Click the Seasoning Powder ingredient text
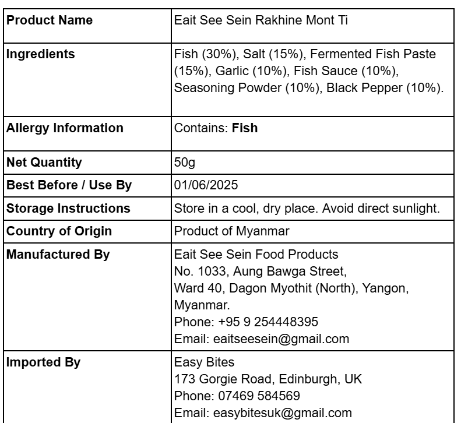Viewport: 461px width, 423px height. [227, 88]
